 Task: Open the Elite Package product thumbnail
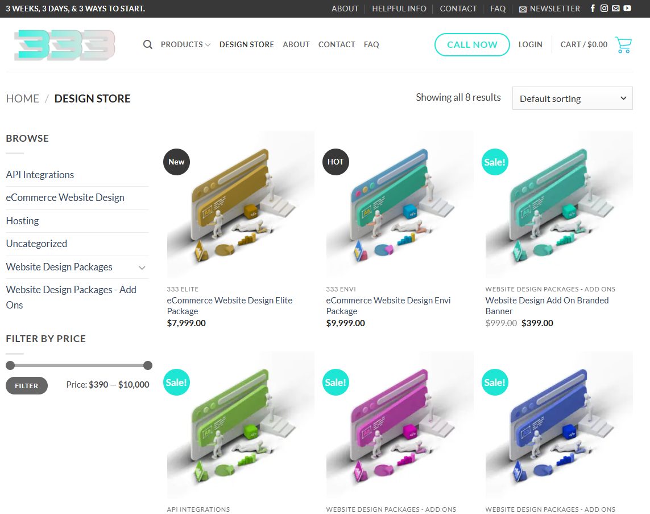240,205
